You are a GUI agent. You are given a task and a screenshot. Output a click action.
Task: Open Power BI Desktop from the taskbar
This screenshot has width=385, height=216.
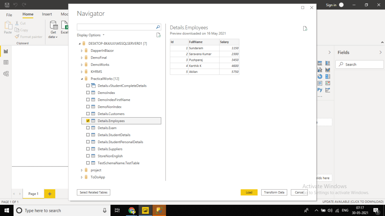145,210
